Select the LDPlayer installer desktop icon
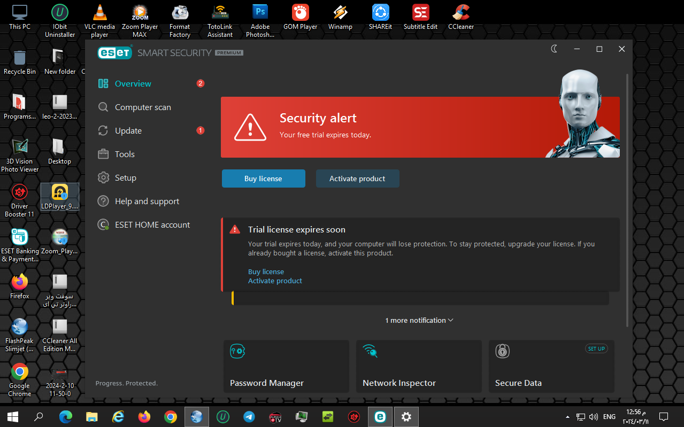The width and height of the screenshot is (684, 427). point(60,197)
